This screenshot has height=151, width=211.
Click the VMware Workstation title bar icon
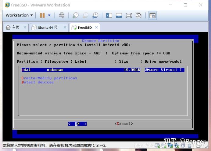(x=7, y=5)
